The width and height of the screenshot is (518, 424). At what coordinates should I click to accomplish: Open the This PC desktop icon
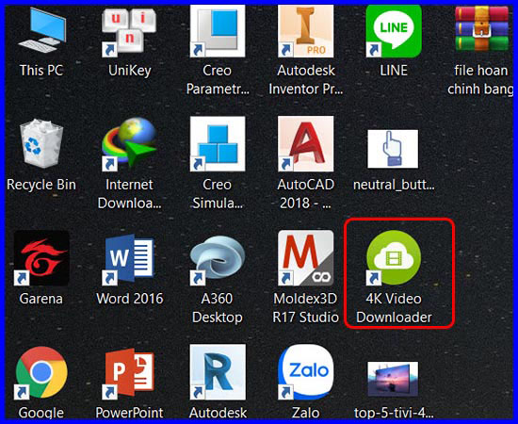pyautogui.click(x=42, y=30)
